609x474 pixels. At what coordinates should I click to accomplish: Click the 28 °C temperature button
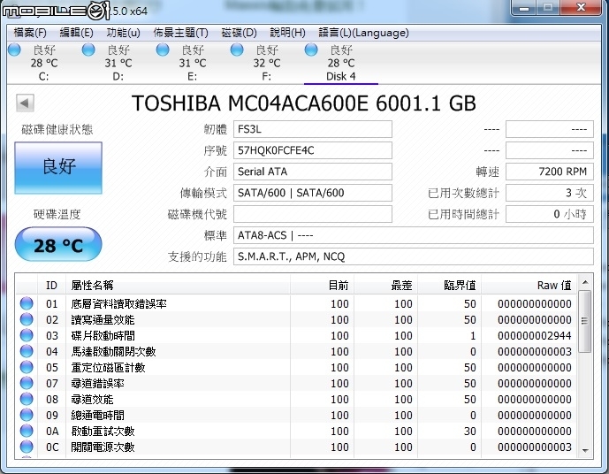pos(58,245)
